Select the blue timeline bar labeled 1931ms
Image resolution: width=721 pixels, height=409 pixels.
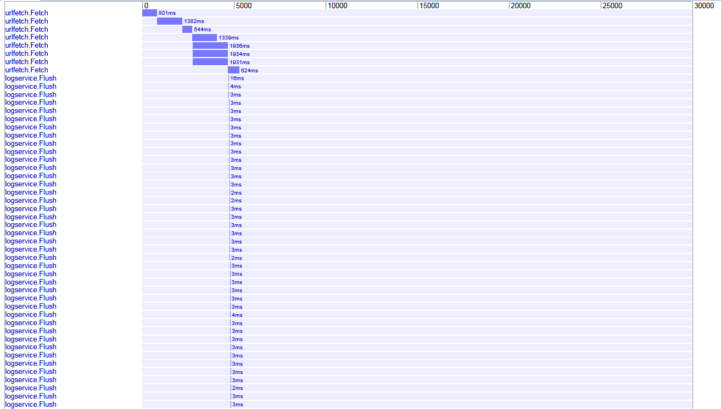coord(210,62)
